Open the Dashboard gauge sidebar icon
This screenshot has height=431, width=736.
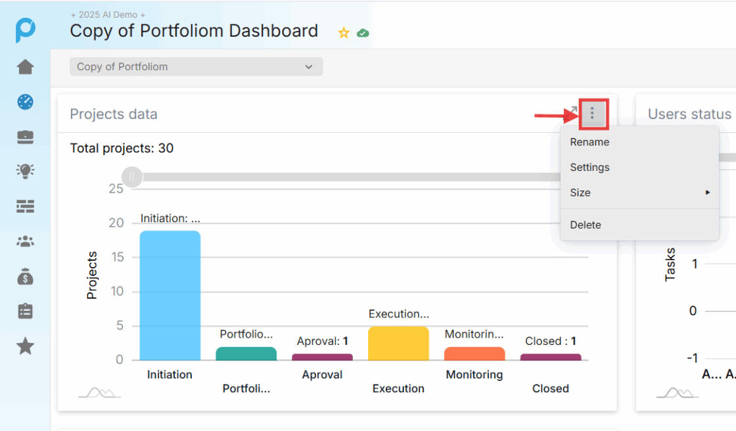[x=25, y=102]
